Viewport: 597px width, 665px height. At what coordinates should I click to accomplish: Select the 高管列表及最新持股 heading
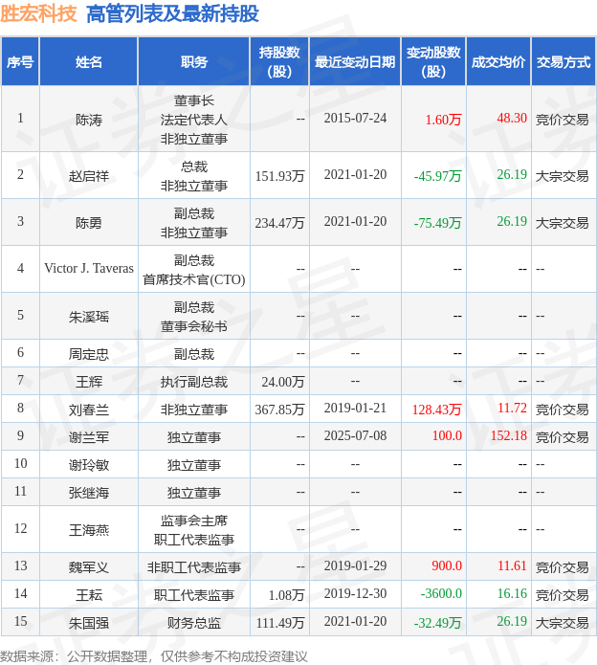(172, 13)
